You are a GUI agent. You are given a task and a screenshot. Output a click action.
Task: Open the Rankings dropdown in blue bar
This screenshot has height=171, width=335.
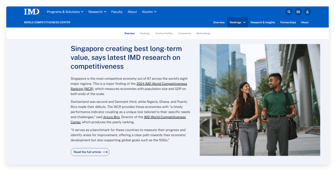(237, 22)
